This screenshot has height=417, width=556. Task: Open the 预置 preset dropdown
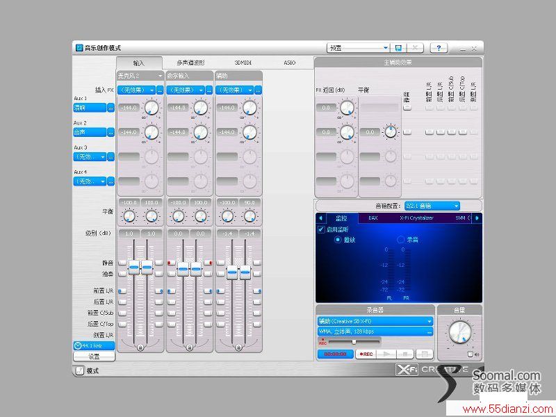coord(358,48)
